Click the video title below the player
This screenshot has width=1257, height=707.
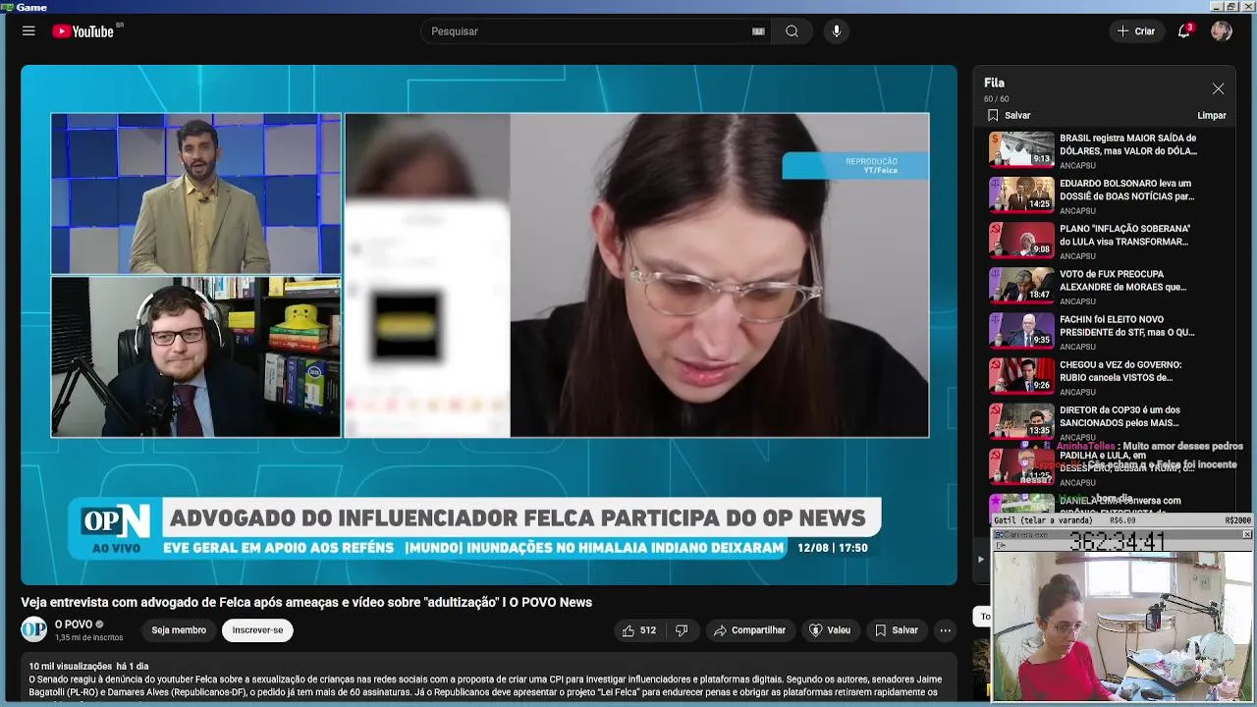click(306, 602)
